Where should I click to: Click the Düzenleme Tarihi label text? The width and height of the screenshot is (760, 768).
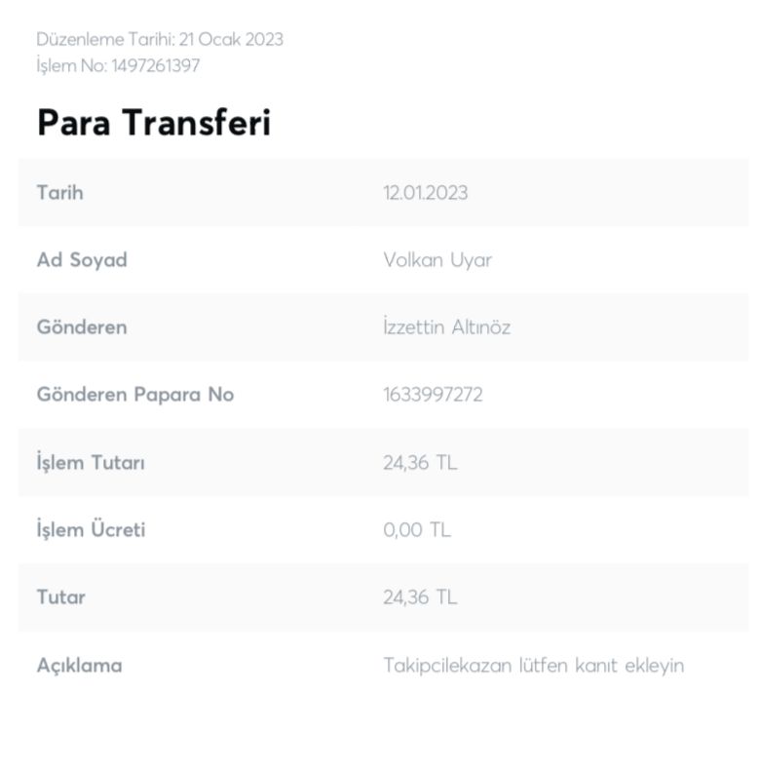tap(106, 39)
